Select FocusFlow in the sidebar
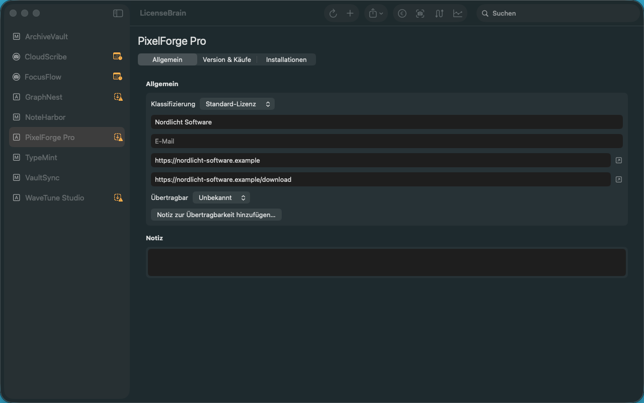This screenshot has width=644, height=403. [x=67, y=77]
